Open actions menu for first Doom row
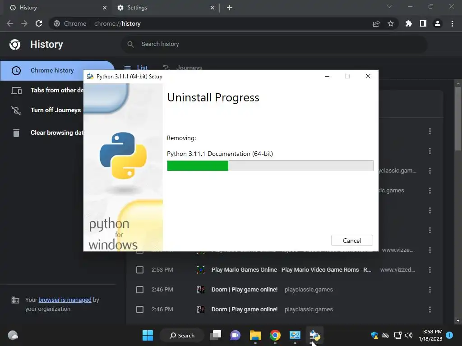462x346 pixels. coord(430,290)
